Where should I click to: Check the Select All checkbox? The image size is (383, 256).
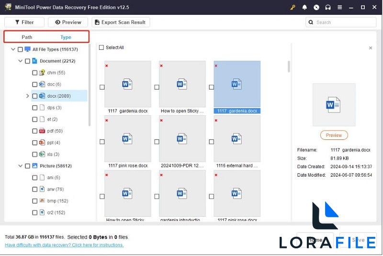pyautogui.click(x=101, y=47)
